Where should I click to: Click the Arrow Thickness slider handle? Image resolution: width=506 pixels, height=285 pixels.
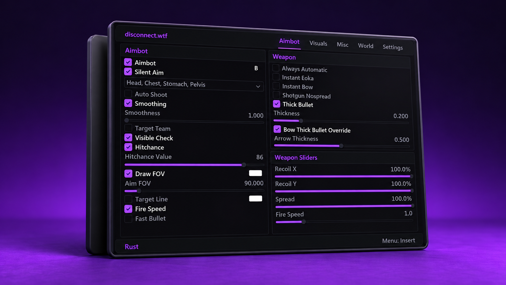341,146
